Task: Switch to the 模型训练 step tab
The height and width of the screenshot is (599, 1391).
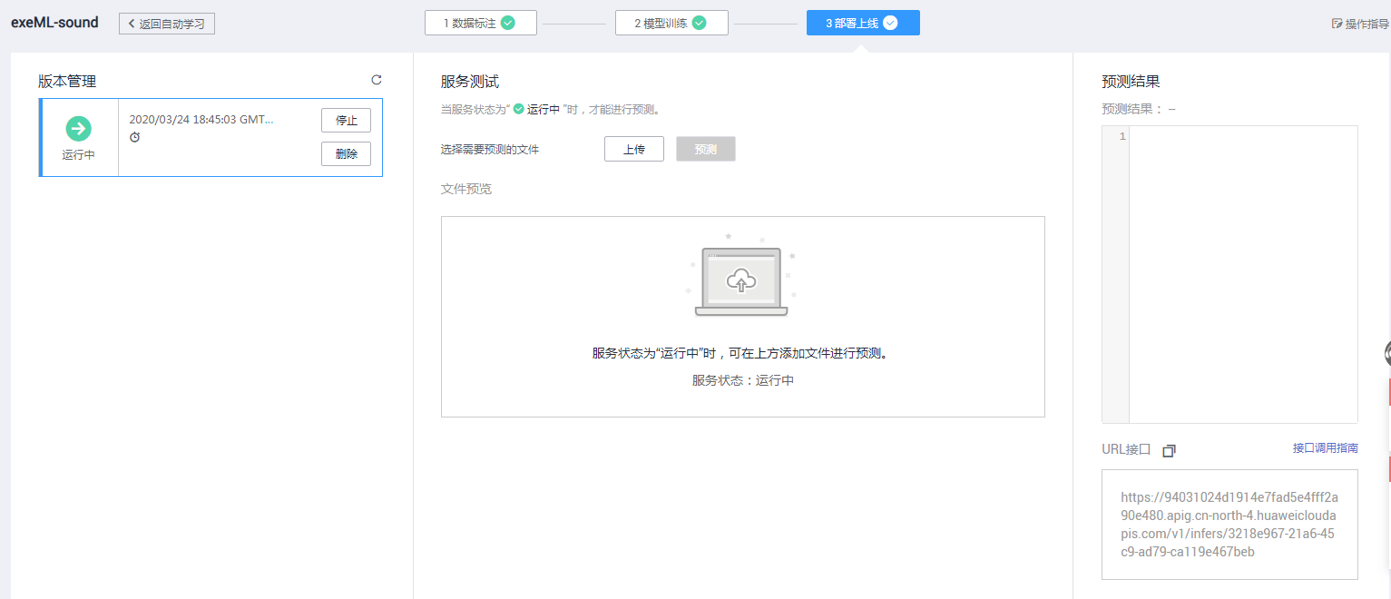Action: 672,22
